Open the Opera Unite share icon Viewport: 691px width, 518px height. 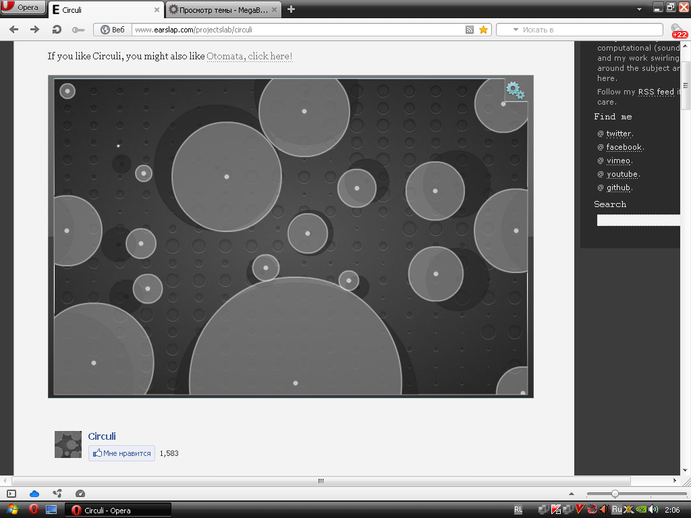[x=57, y=494]
